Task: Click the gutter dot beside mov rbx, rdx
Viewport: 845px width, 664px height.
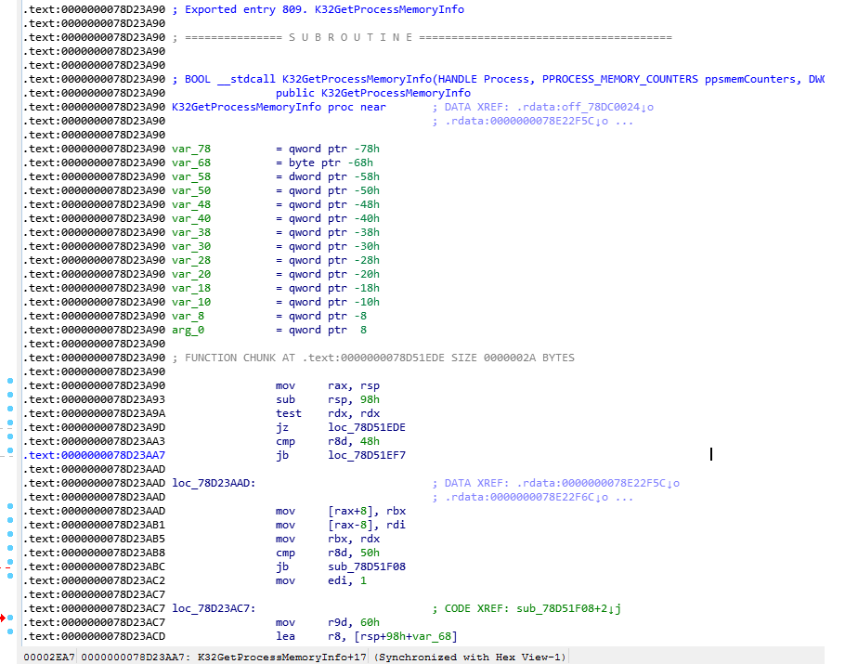Action: tap(10, 534)
